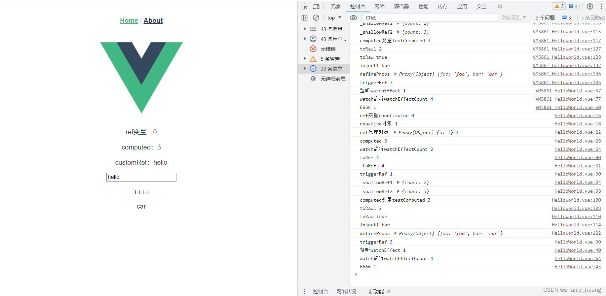Open source link HelloWorld.vue:16
Viewport: 606px width, 296px height.
click(578, 115)
